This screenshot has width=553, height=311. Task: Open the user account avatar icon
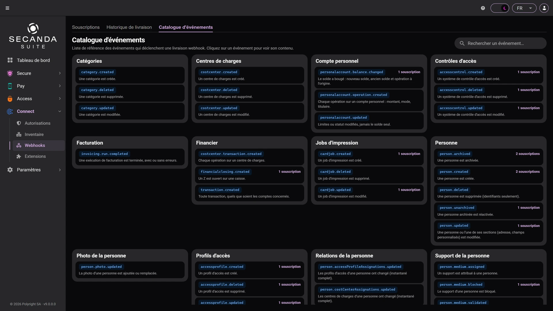coord(544,8)
